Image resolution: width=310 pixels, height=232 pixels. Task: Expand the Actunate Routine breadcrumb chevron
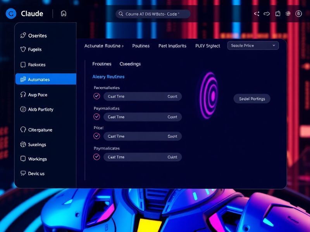coord(123,45)
